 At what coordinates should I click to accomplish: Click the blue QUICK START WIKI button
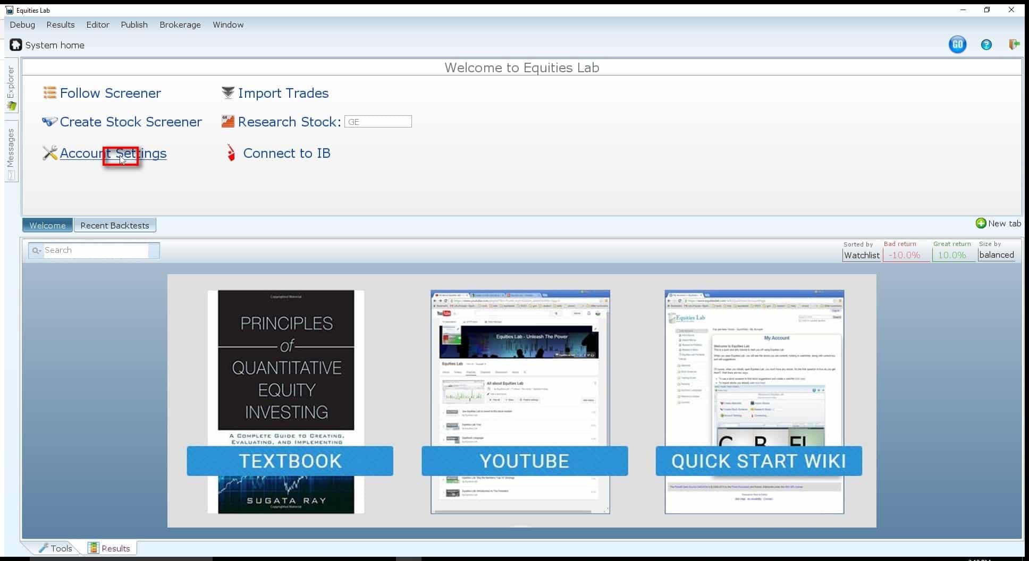pos(758,461)
